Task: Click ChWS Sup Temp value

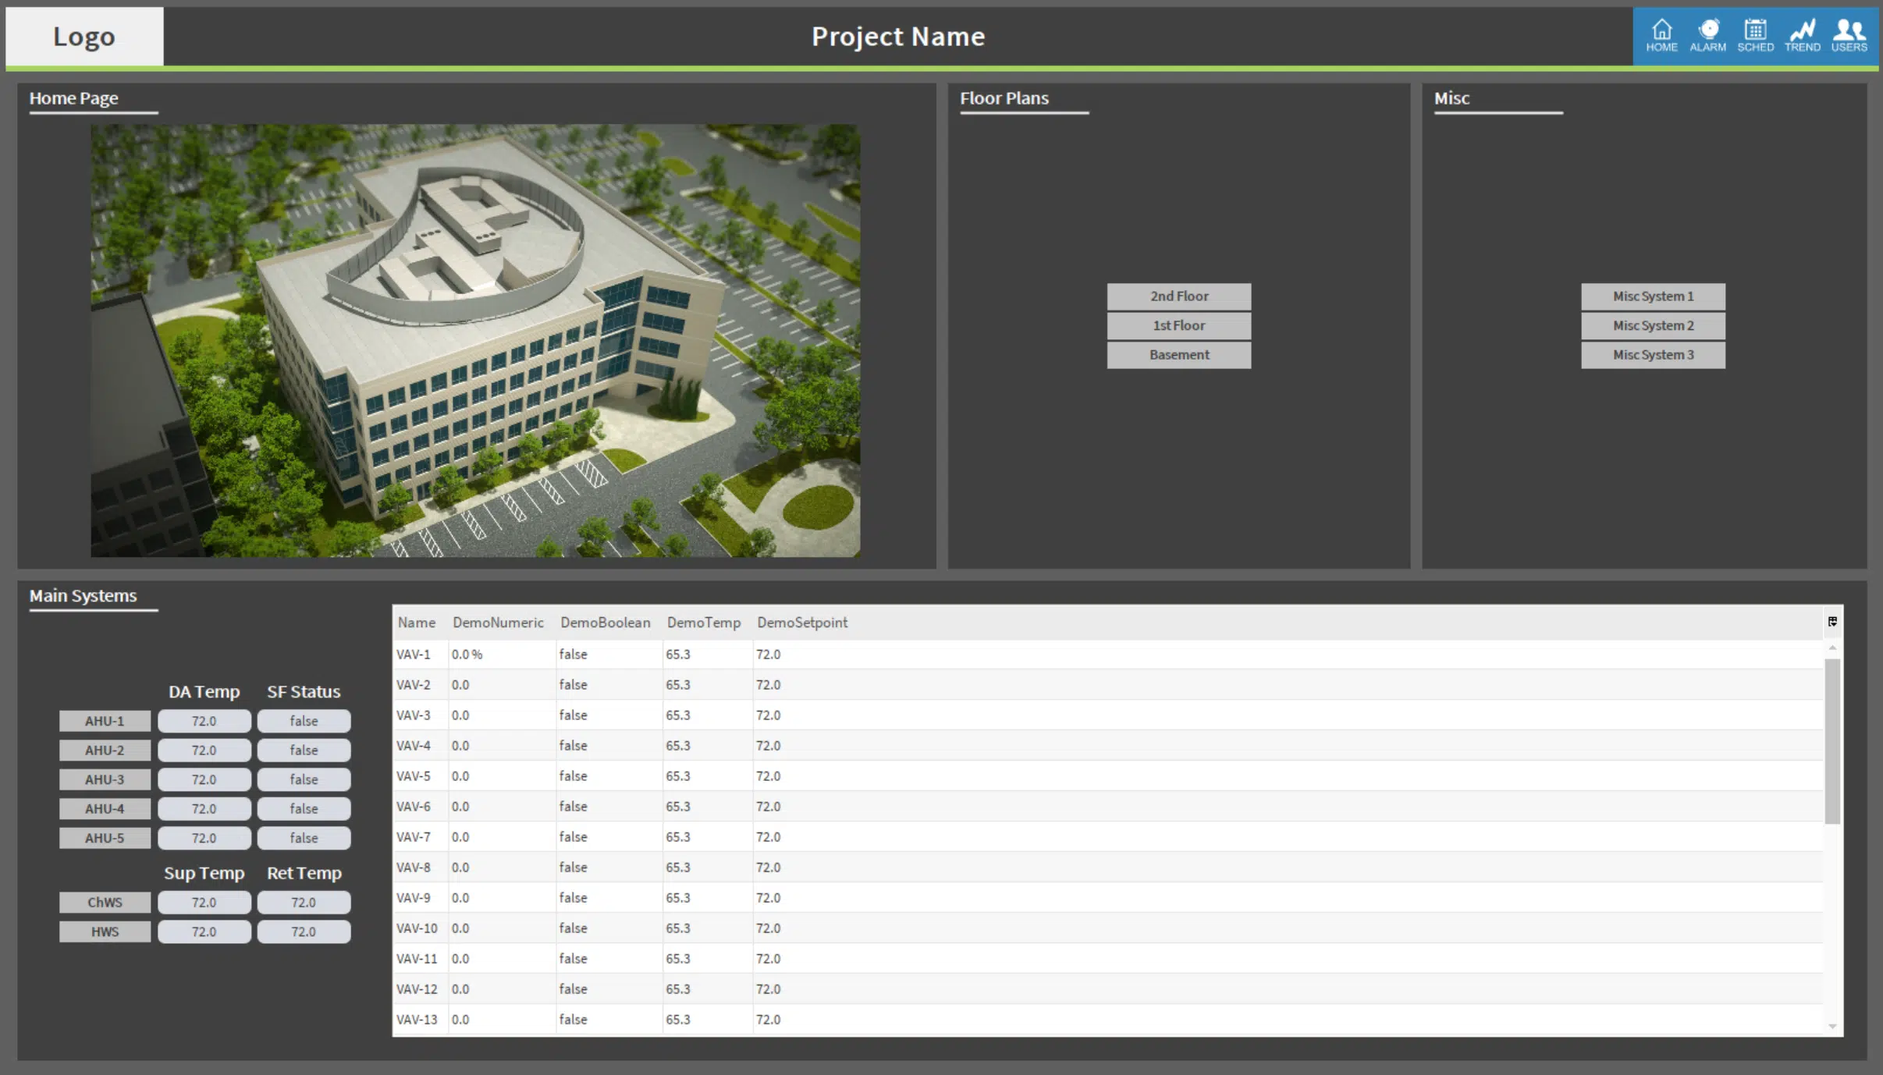Action: [x=204, y=903]
